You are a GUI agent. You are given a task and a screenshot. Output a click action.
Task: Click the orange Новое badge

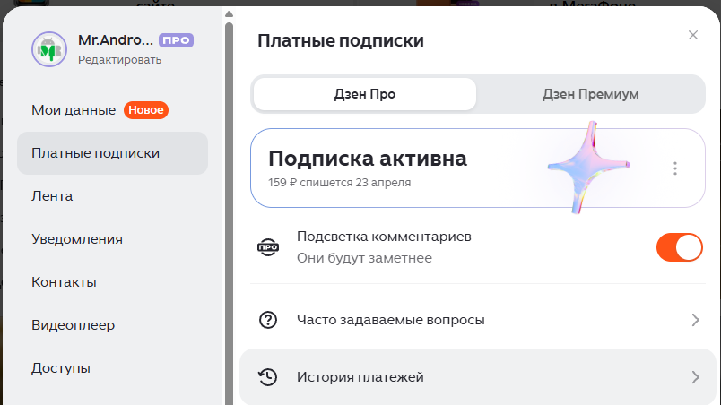(146, 110)
